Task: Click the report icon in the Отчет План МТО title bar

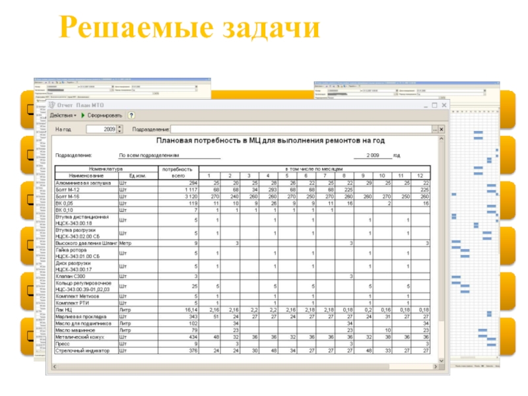Action: (x=52, y=105)
